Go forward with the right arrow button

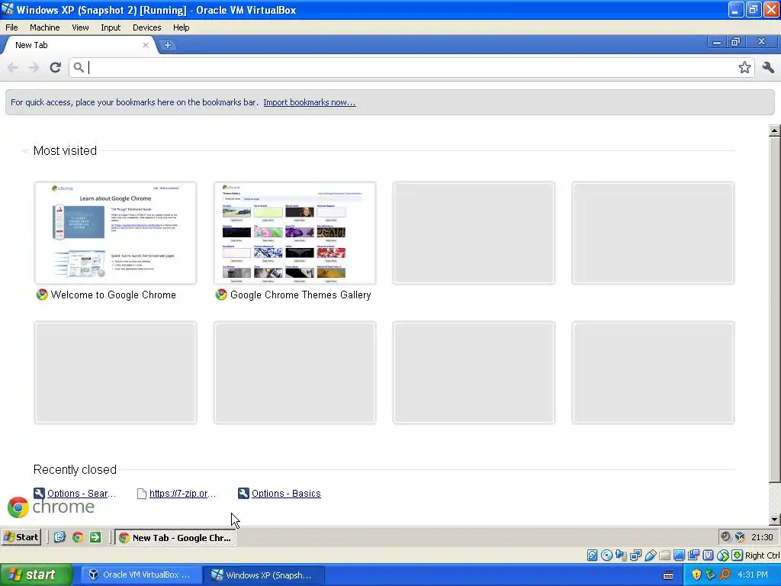[34, 67]
